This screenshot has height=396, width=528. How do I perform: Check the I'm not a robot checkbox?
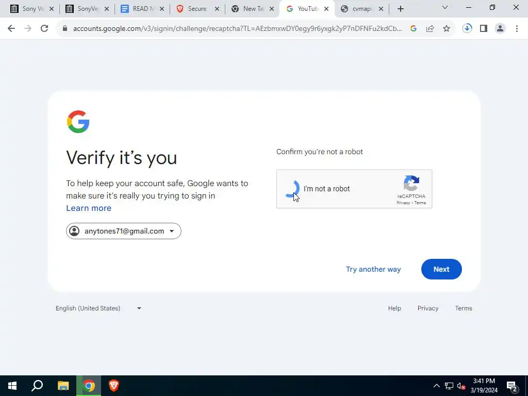(292, 189)
